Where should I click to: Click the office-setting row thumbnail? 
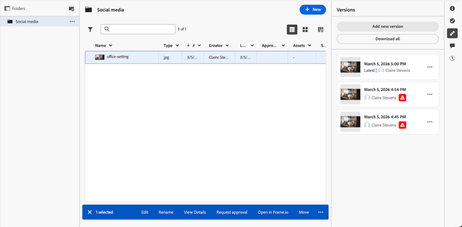100,57
